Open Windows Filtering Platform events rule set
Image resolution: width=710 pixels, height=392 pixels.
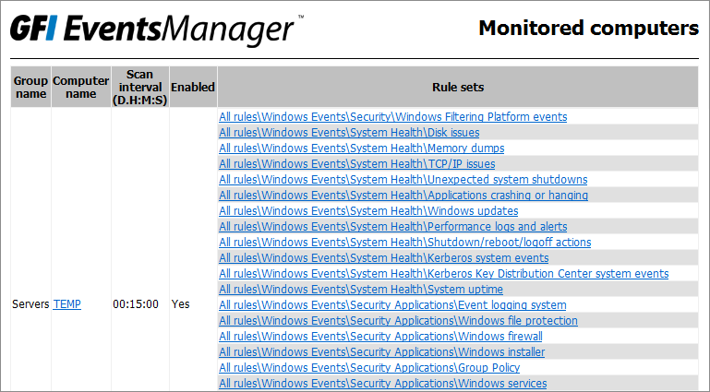click(x=393, y=116)
